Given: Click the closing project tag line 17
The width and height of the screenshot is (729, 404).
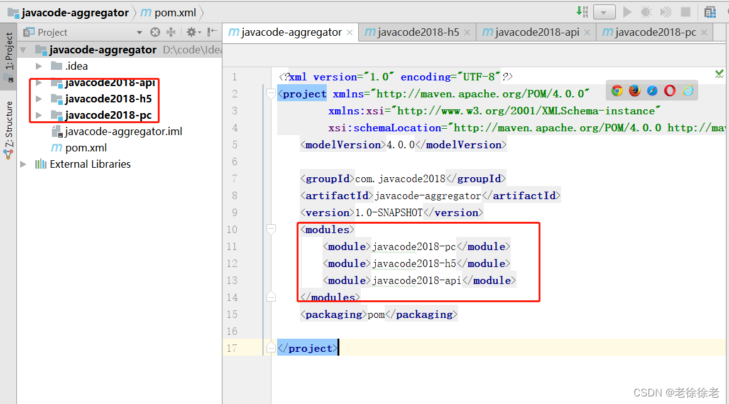Looking at the screenshot, I should [307, 348].
